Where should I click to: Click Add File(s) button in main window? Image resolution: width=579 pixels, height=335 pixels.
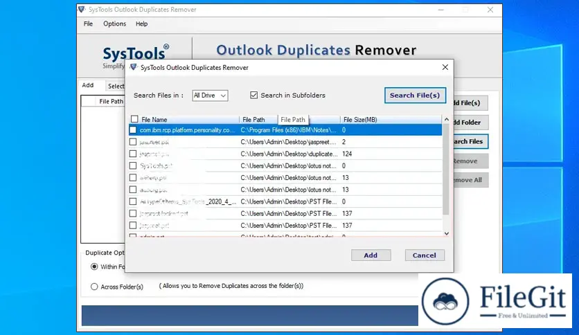click(470, 103)
